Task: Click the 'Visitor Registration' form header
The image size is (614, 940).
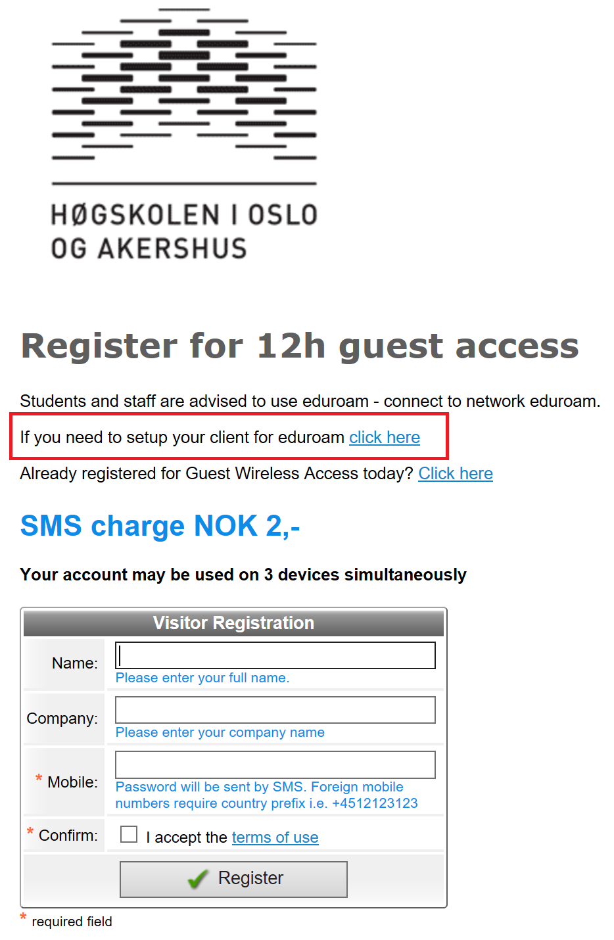Action: [233, 623]
